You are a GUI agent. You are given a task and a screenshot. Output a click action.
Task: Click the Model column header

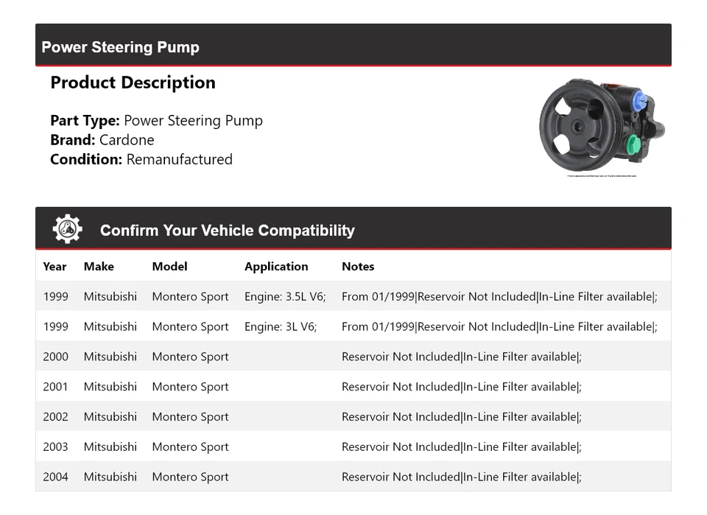point(169,267)
